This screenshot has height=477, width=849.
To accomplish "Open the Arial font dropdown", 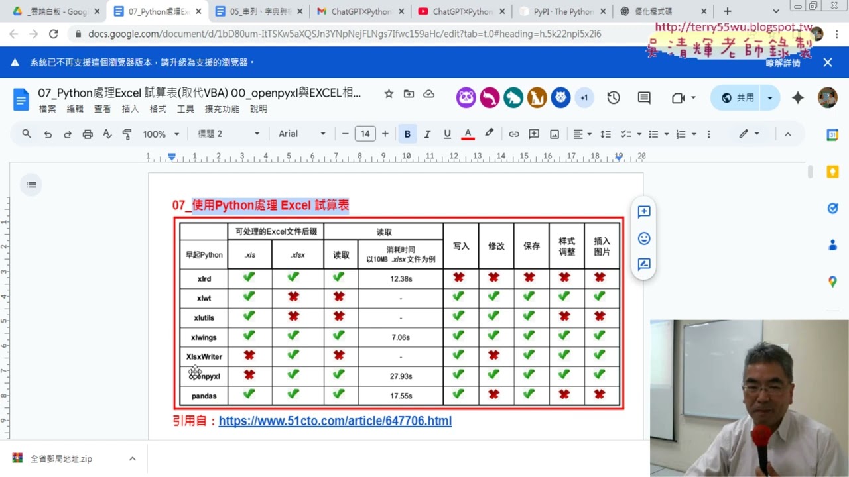I will point(302,134).
